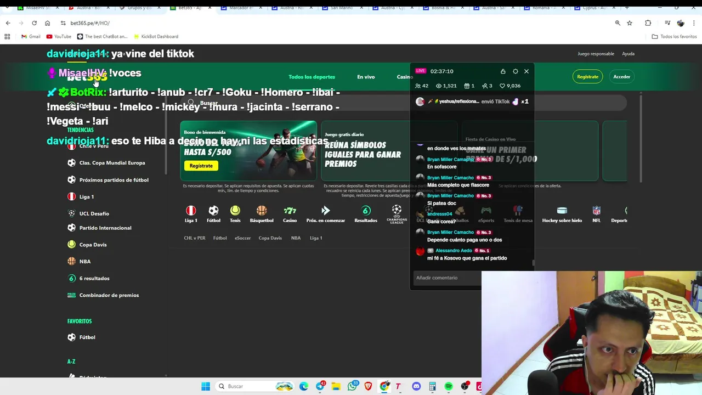Open the Champions League icon

(x=397, y=213)
